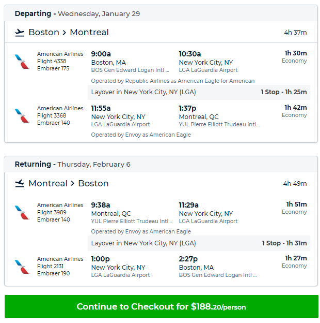Click the 9:00a Boston departure time
The height and width of the screenshot is (323, 320).
click(101, 54)
